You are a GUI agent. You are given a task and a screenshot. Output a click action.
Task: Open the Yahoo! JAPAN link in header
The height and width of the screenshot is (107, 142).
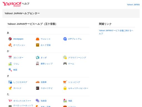click(x=133, y=5)
